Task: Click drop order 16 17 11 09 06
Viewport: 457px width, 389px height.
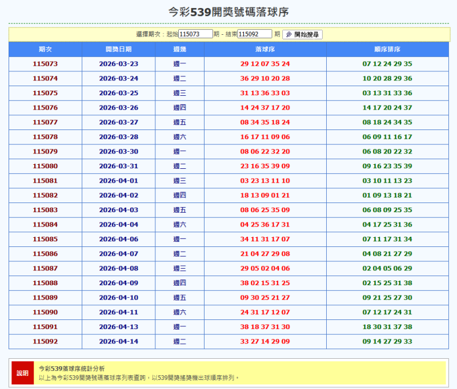Action: pyautogui.click(x=265, y=137)
